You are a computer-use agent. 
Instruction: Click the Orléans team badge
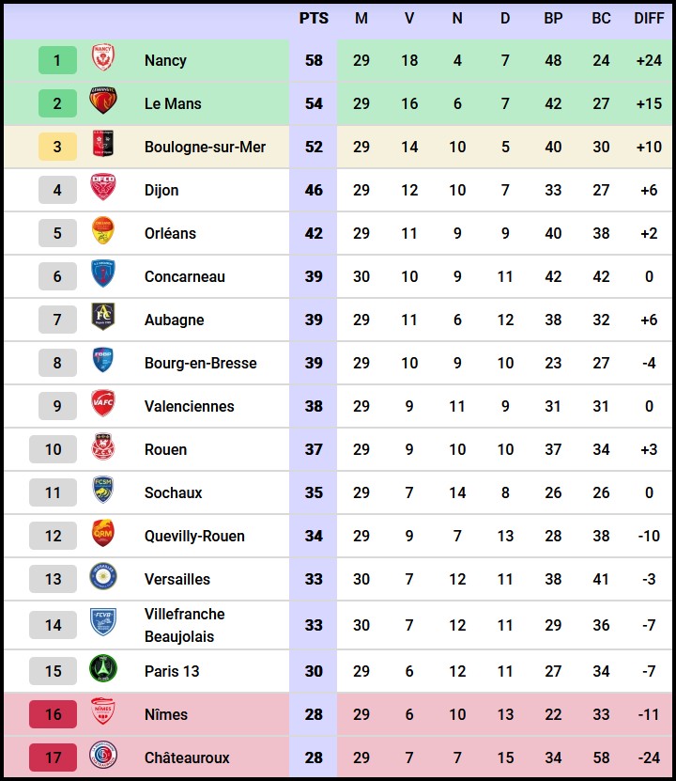[102, 233]
